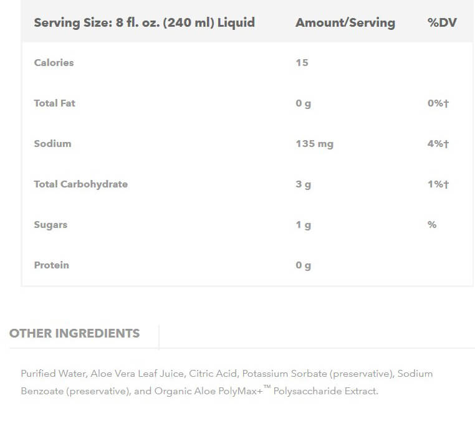Click the Serving Size header text

pyautogui.click(x=144, y=22)
